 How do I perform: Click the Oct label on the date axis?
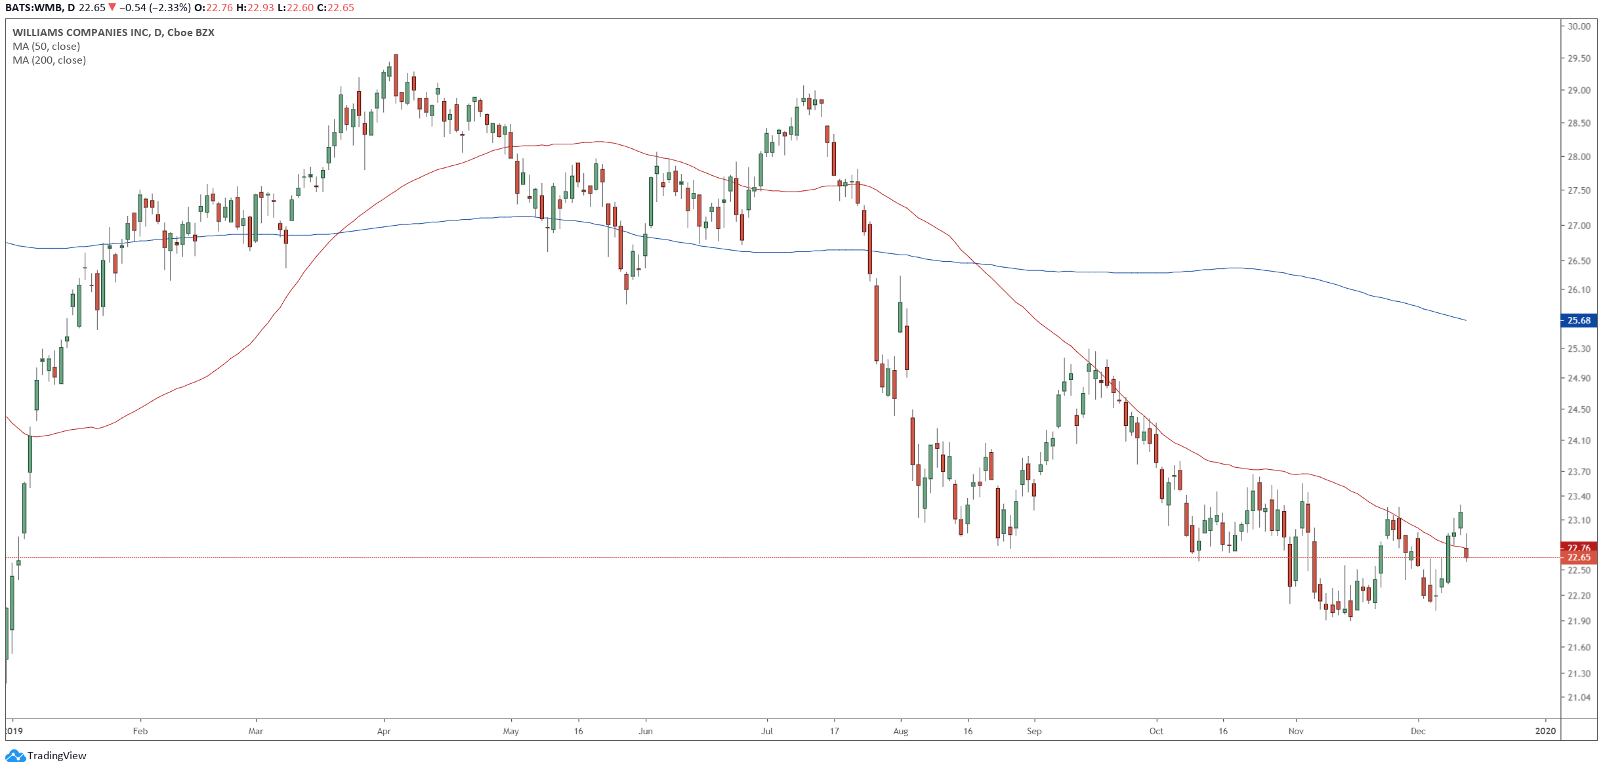(1156, 731)
